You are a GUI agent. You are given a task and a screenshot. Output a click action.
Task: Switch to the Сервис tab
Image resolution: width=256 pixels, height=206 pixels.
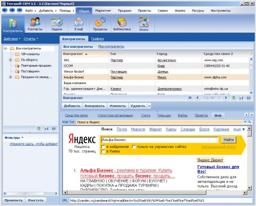163,11
